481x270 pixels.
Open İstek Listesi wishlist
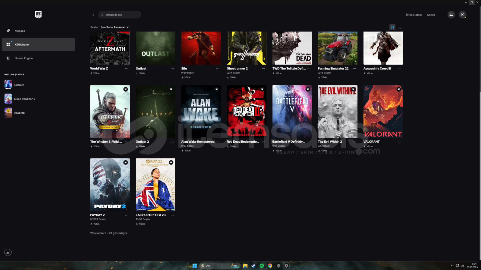414,15
